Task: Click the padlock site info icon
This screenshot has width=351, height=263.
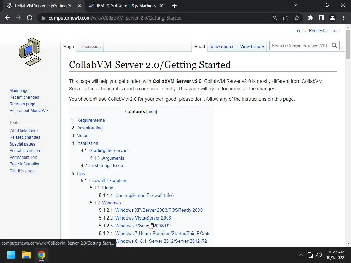Action: point(43,18)
